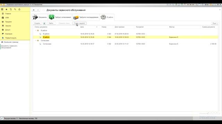
Task: Click the 2 300,00 sum cell
Action: (x=213, y=44)
